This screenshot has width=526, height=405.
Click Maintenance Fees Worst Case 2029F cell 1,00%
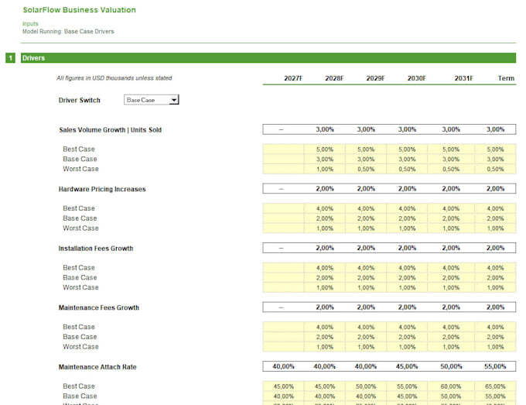pyautogui.click(x=366, y=347)
